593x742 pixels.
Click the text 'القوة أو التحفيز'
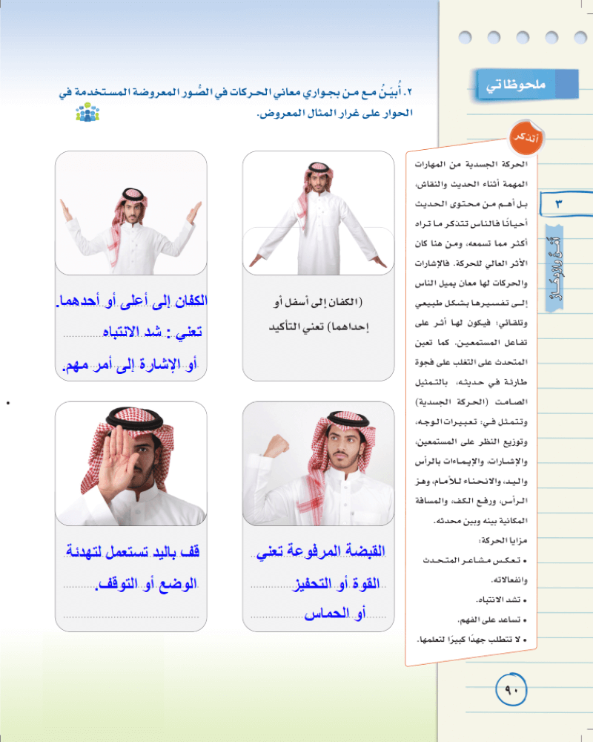pyautogui.click(x=337, y=583)
